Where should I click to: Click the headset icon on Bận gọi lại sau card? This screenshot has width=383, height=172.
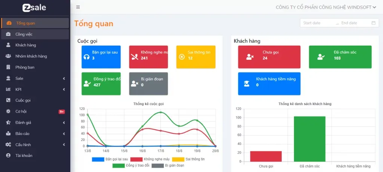tap(86, 57)
